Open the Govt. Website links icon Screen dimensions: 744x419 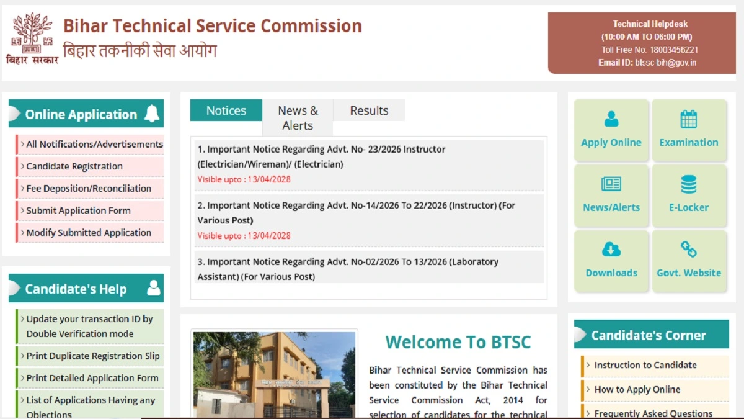[689, 250]
